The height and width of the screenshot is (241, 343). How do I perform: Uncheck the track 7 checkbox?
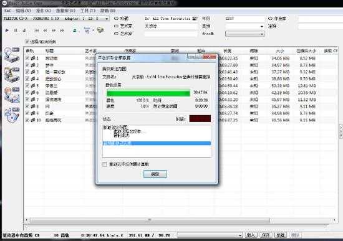coord(27,99)
